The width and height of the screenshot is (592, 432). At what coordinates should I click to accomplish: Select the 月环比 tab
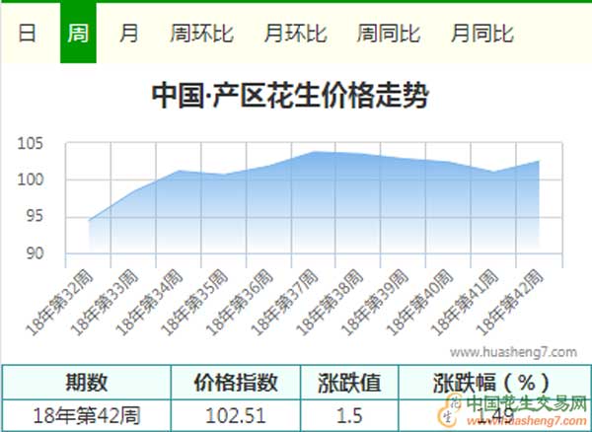click(295, 33)
